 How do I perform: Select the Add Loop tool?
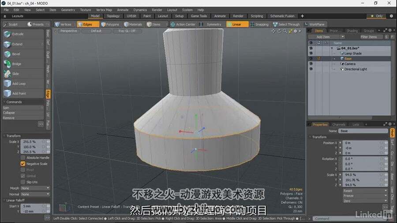coord(23,84)
